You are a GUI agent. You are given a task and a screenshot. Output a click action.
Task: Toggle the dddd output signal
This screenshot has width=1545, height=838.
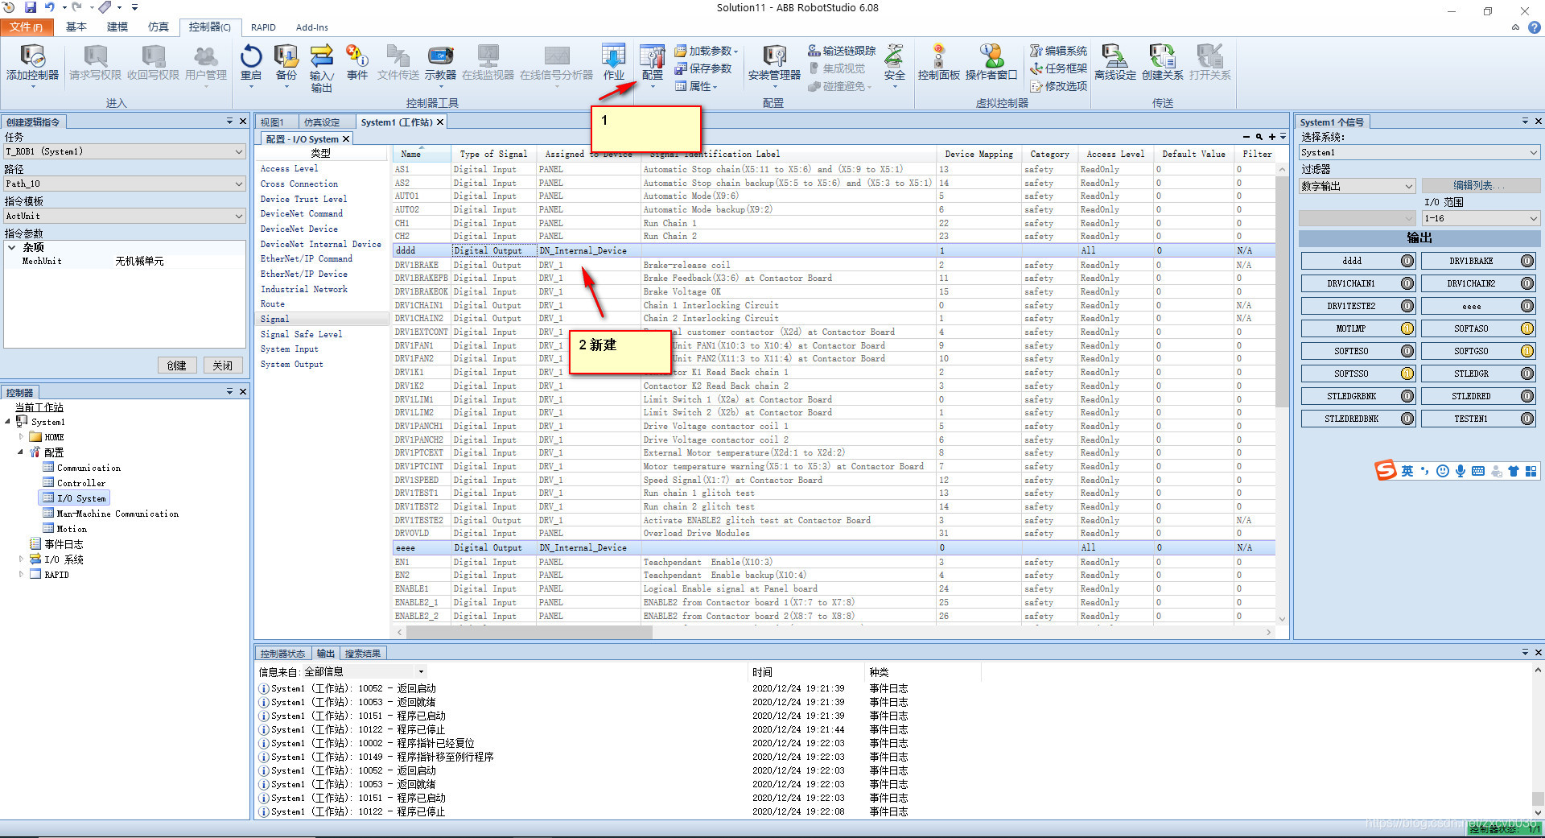pos(1358,261)
